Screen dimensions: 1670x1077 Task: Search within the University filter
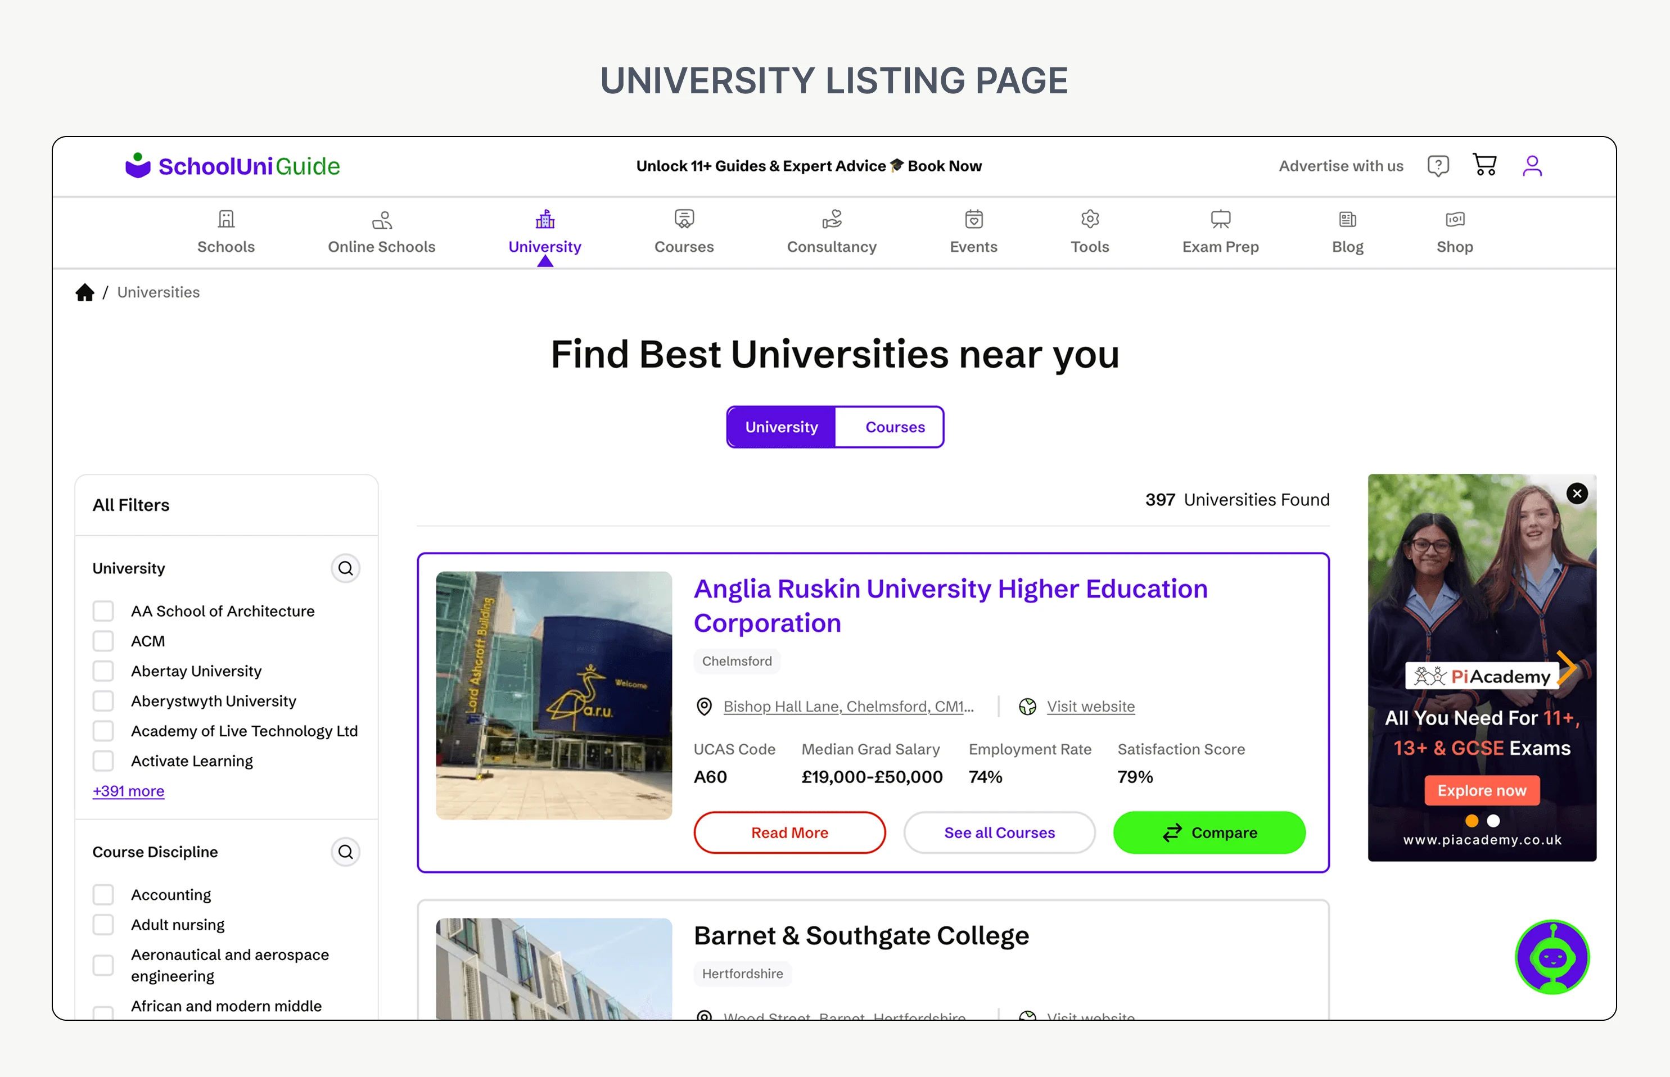point(346,568)
